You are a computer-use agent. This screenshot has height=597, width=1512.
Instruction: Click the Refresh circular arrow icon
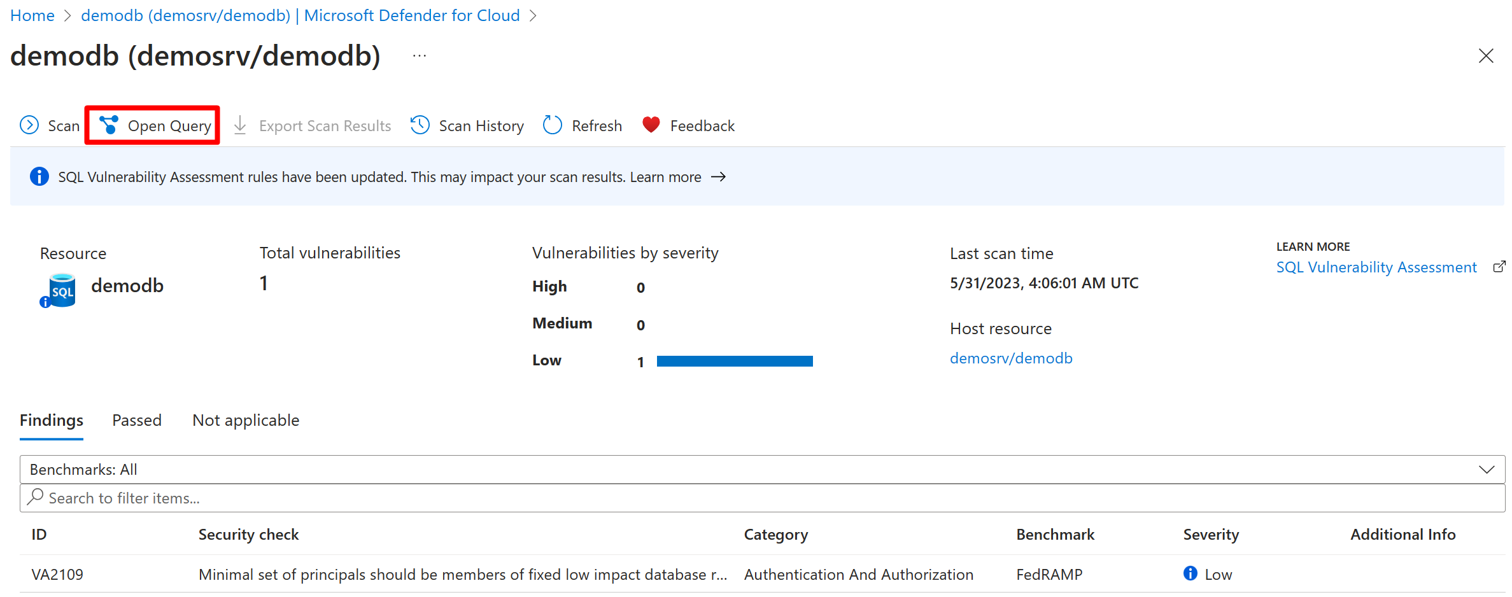553,125
